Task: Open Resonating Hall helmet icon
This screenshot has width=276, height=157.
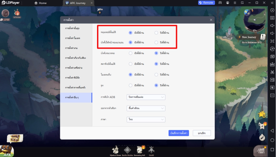Action: [x=139, y=151]
